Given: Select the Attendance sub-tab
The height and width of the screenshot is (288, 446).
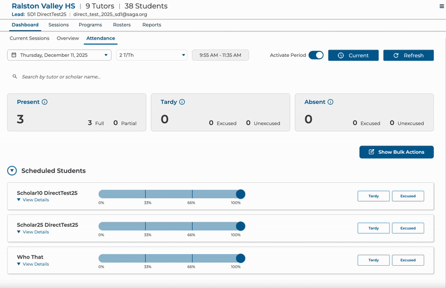Looking at the screenshot, I should [101, 38].
